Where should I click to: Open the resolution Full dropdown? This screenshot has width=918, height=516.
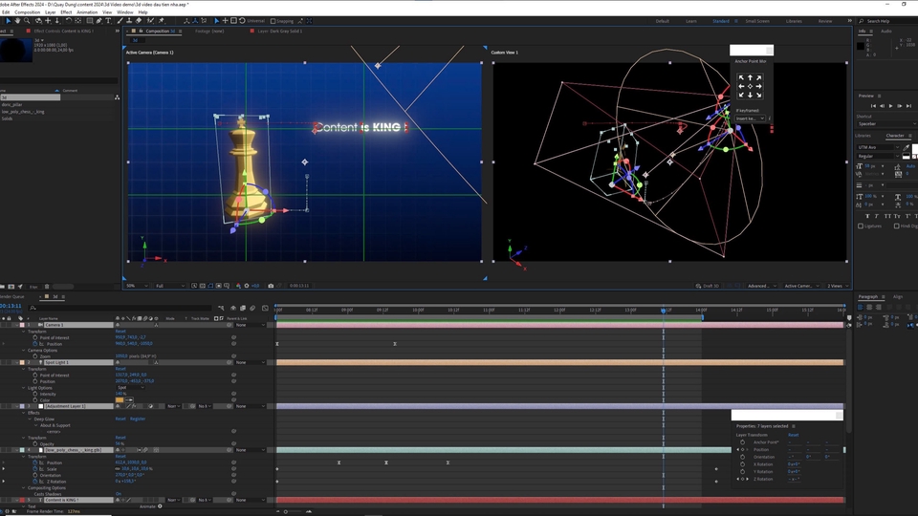pyautogui.click(x=170, y=286)
